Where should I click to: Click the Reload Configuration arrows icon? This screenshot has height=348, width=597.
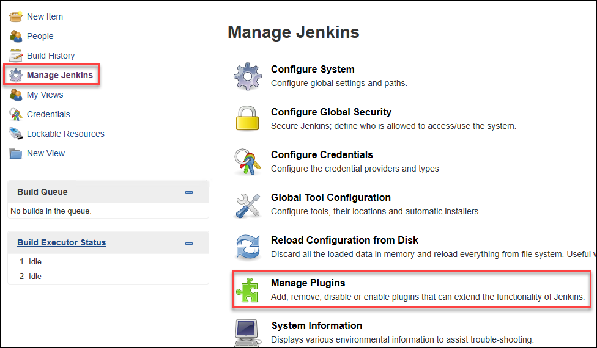pyautogui.click(x=248, y=248)
